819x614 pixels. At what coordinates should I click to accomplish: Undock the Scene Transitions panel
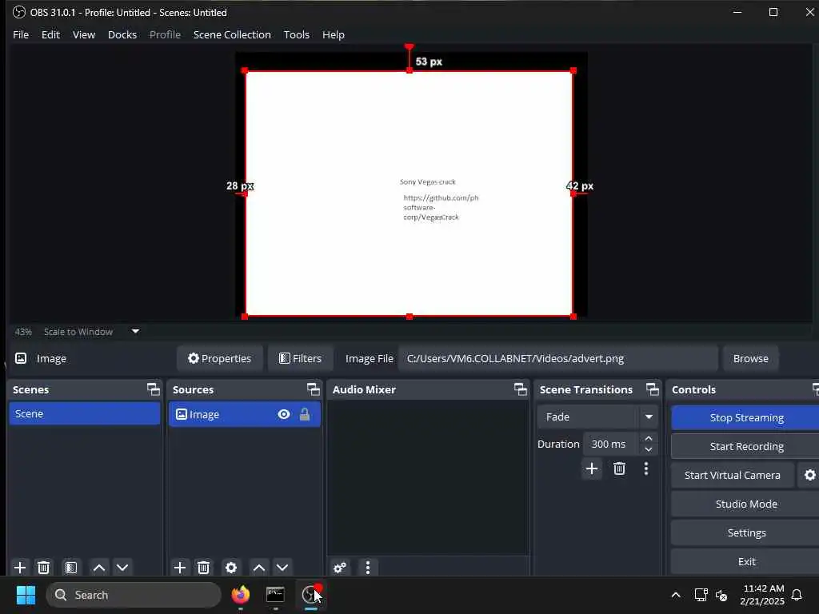coord(653,389)
